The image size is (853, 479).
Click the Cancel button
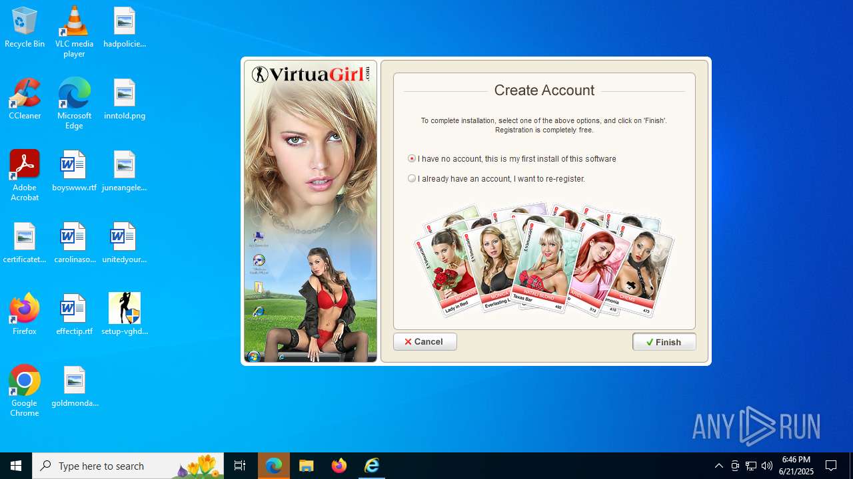(x=425, y=341)
